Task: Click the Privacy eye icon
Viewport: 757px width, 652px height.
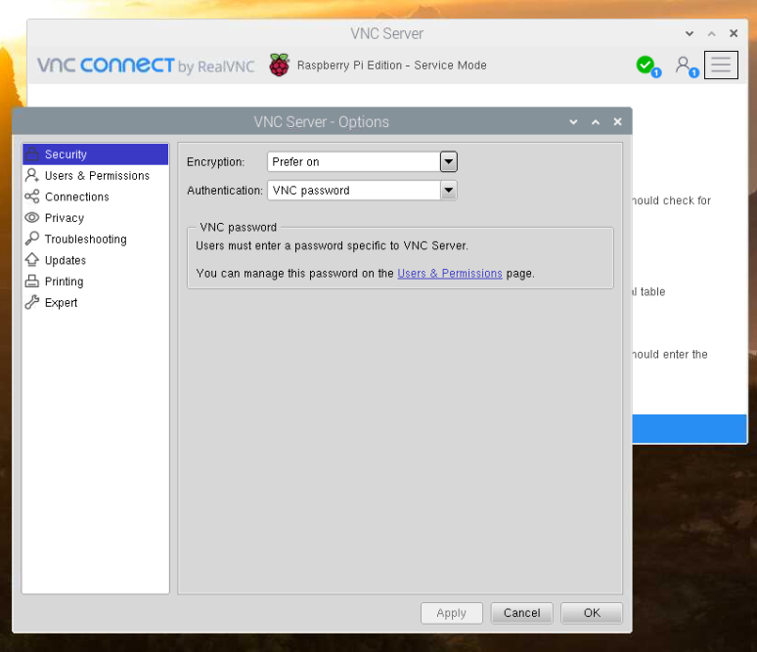Action: [x=32, y=218]
